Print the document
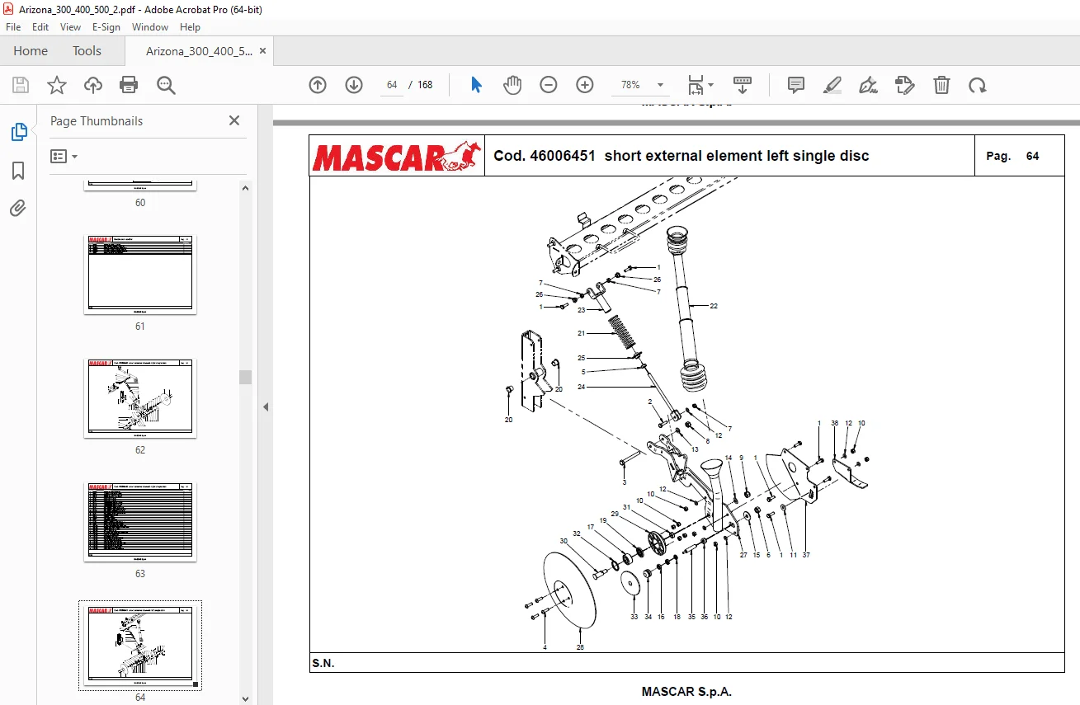The width and height of the screenshot is (1080, 705). click(129, 85)
